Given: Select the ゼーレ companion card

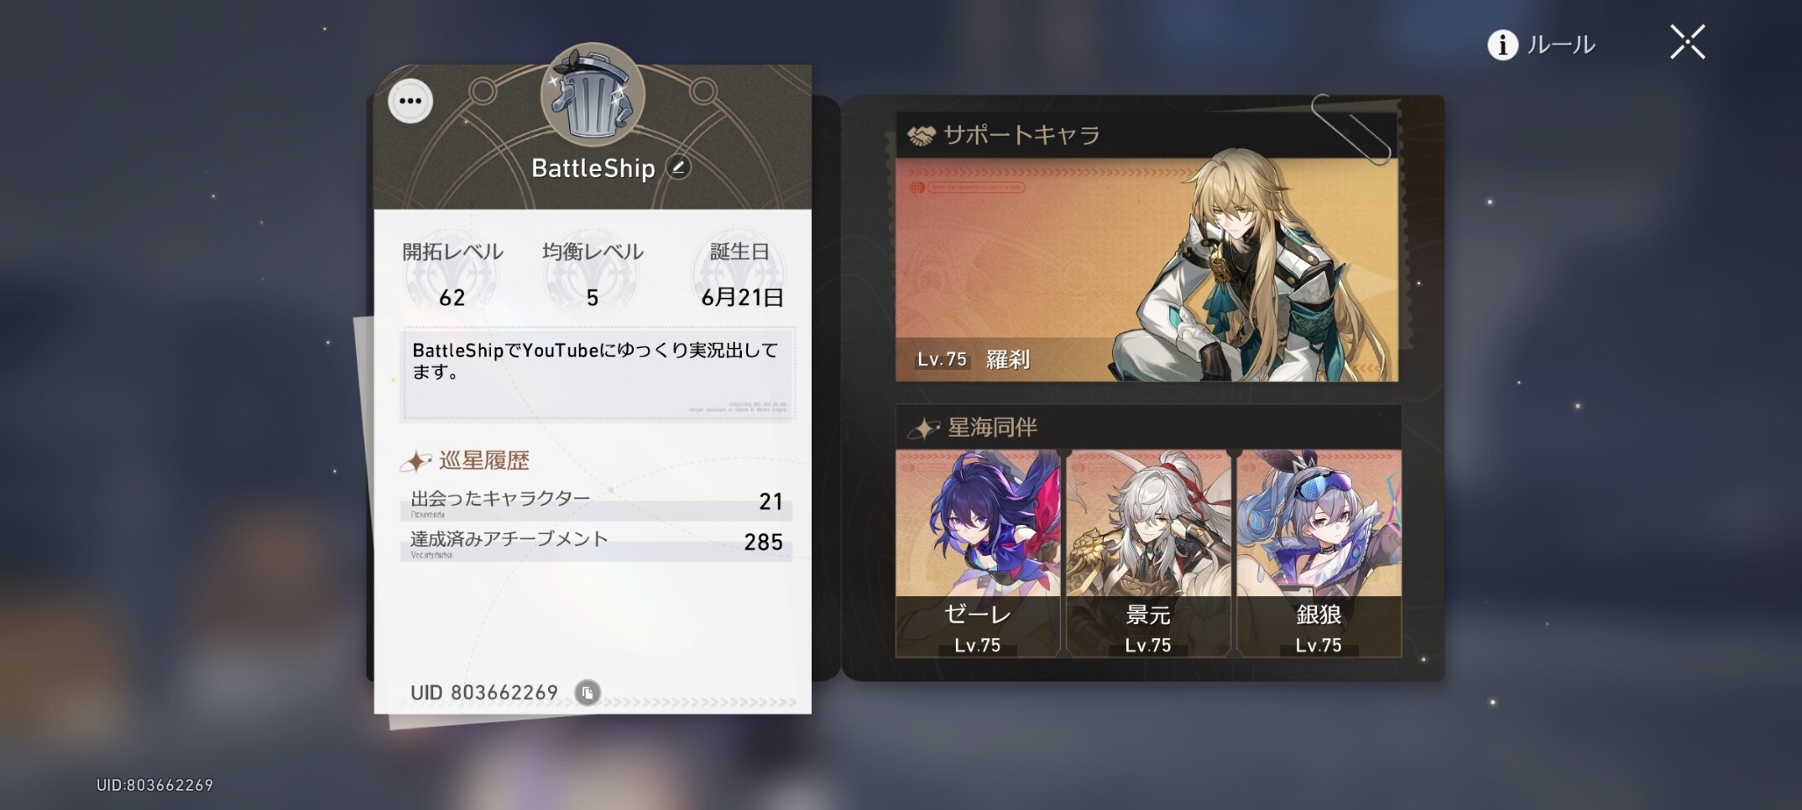Looking at the screenshot, I should pyautogui.click(x=978, y=553).
